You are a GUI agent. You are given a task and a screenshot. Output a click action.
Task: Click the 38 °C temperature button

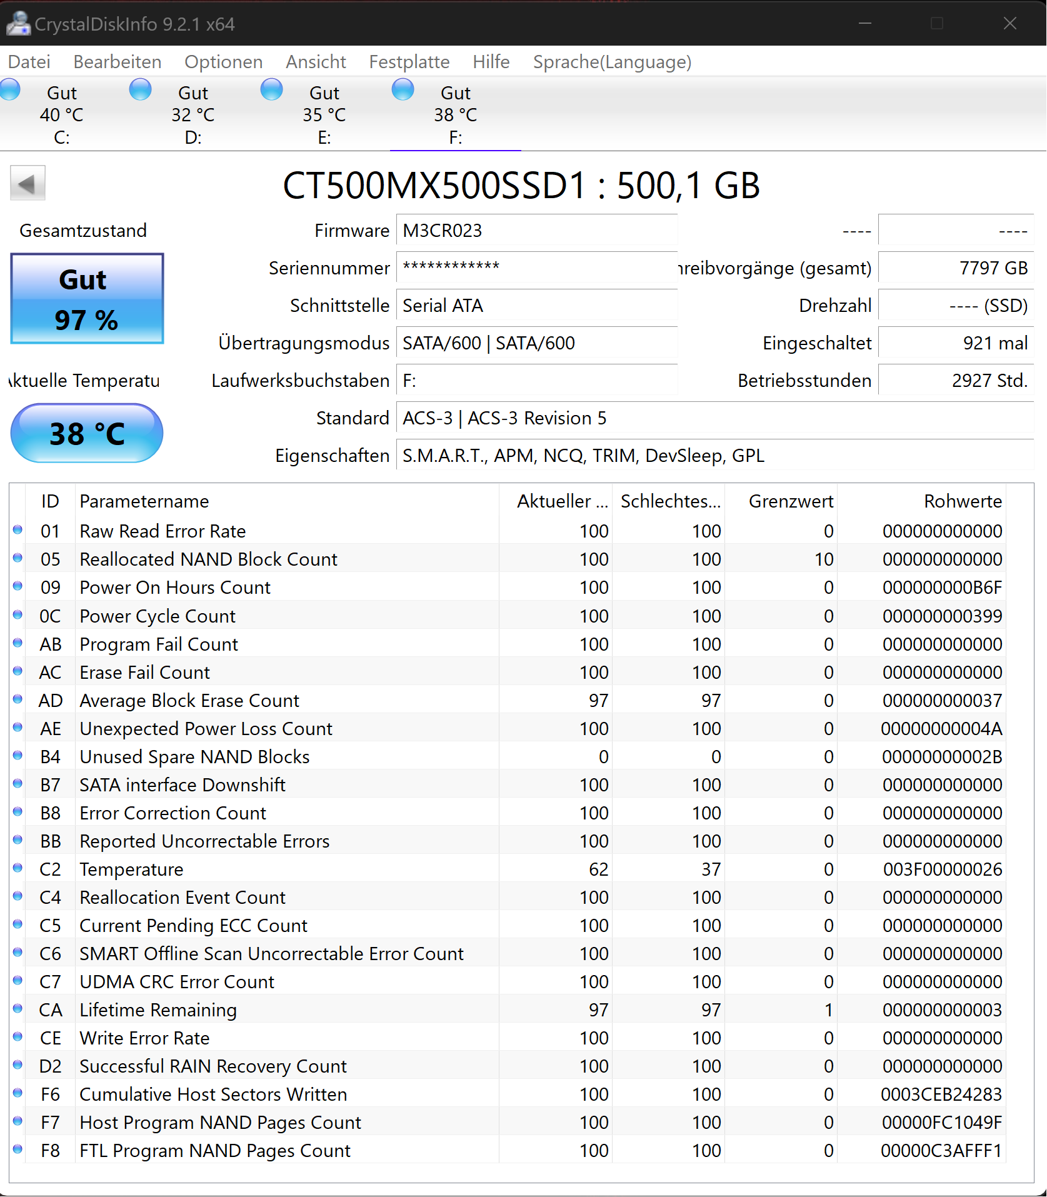point(87,433)
